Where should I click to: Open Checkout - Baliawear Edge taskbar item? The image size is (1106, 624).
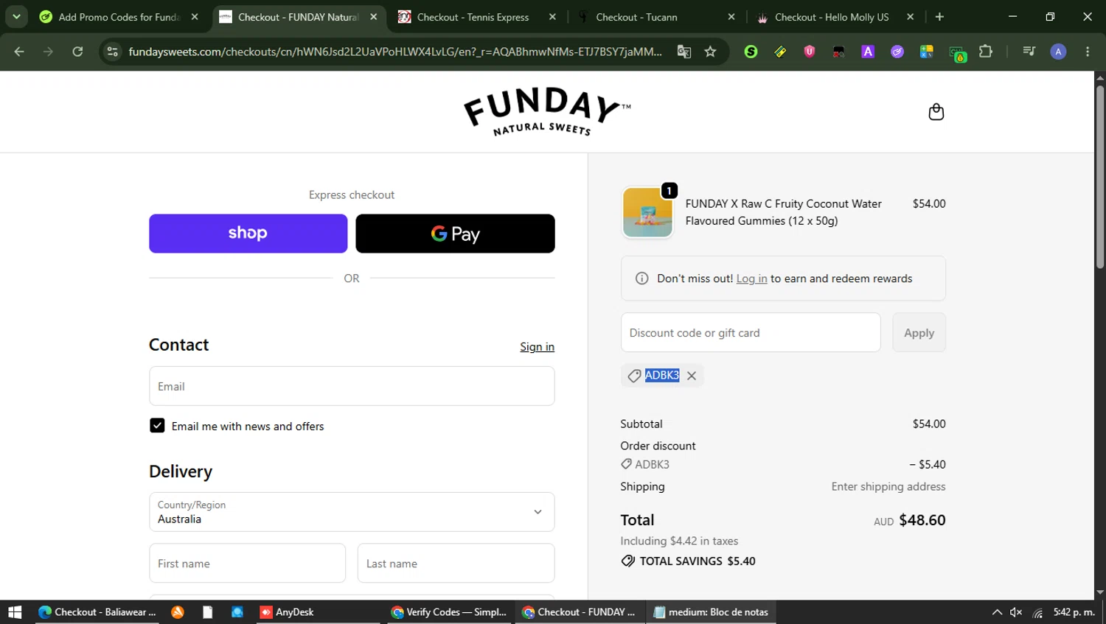point(97,612)
